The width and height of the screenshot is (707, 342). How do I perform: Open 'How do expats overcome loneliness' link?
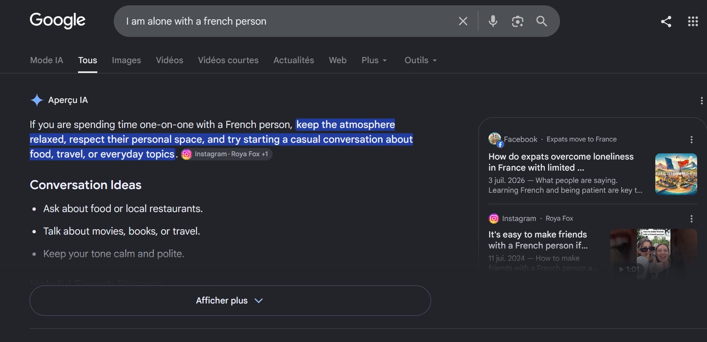click(x=561, y=162)
